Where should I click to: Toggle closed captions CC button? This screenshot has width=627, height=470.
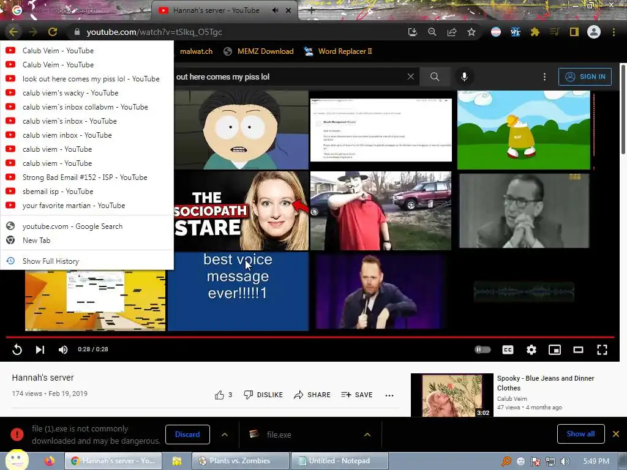(508, 349)
